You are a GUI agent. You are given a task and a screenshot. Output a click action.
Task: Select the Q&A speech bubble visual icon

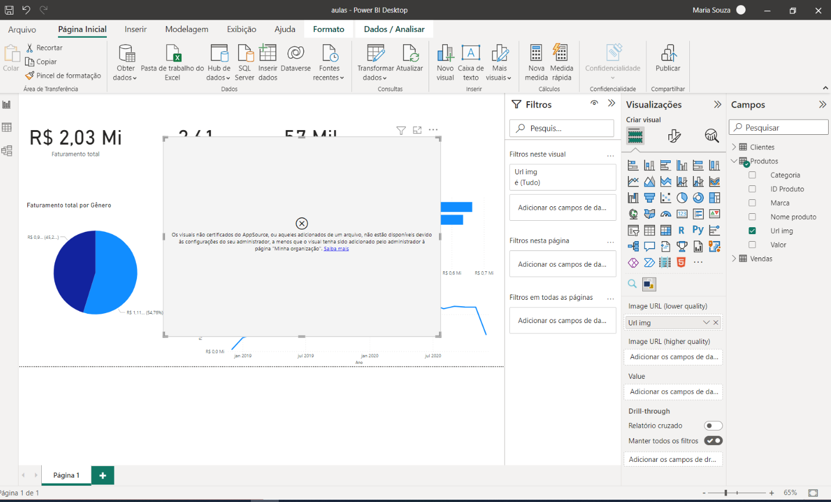tap(649, 247)
